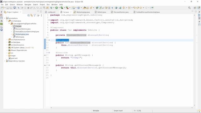Click the Smart Insert status bar entry

pos(118,111)
